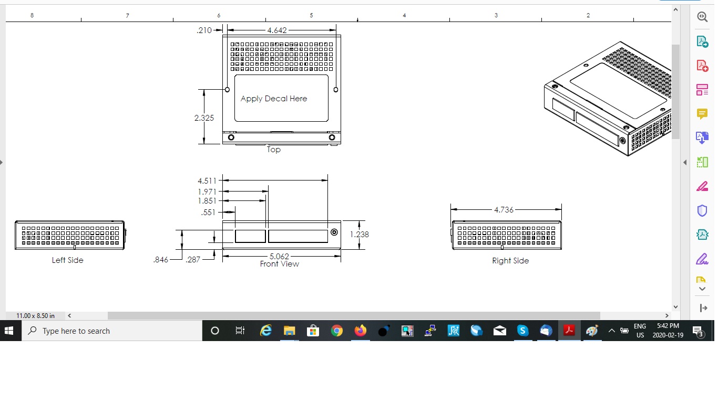Open Firefox from the taskbar
Image resolution: width=718 pixels, height=403 pixels.
[x=360, y=331]
